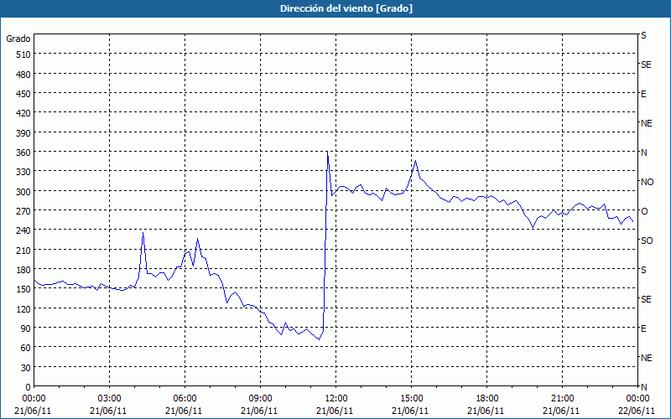This screenshot has width=671, height=419.
Task: Click the 15:00 time axis label
Action: point(411,399)
